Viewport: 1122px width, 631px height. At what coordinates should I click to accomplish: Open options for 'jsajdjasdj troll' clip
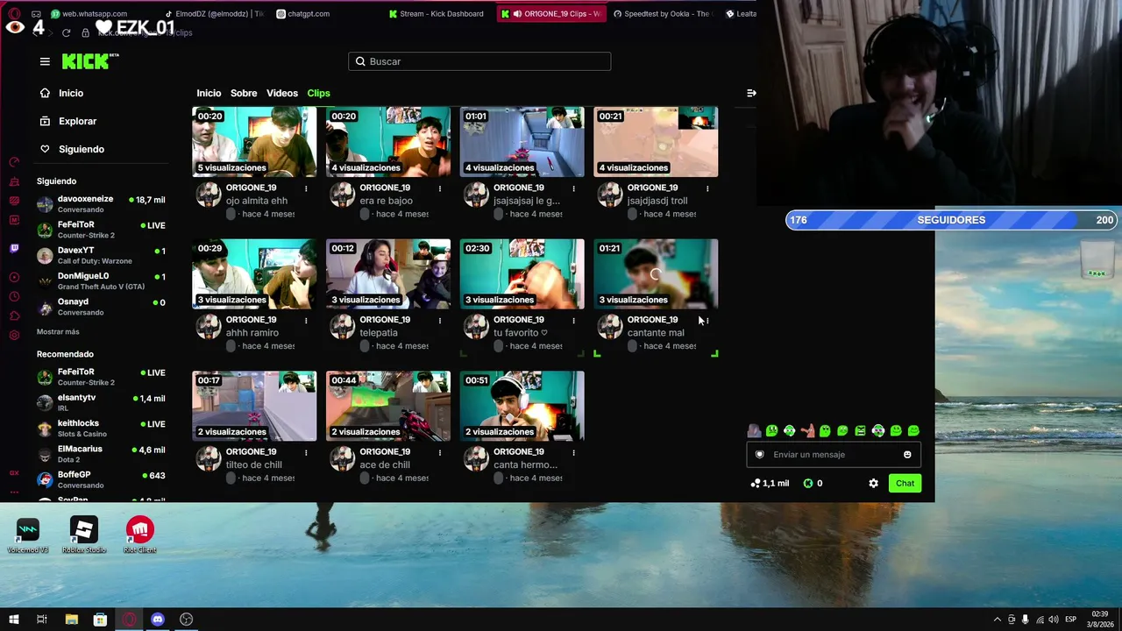707,188
